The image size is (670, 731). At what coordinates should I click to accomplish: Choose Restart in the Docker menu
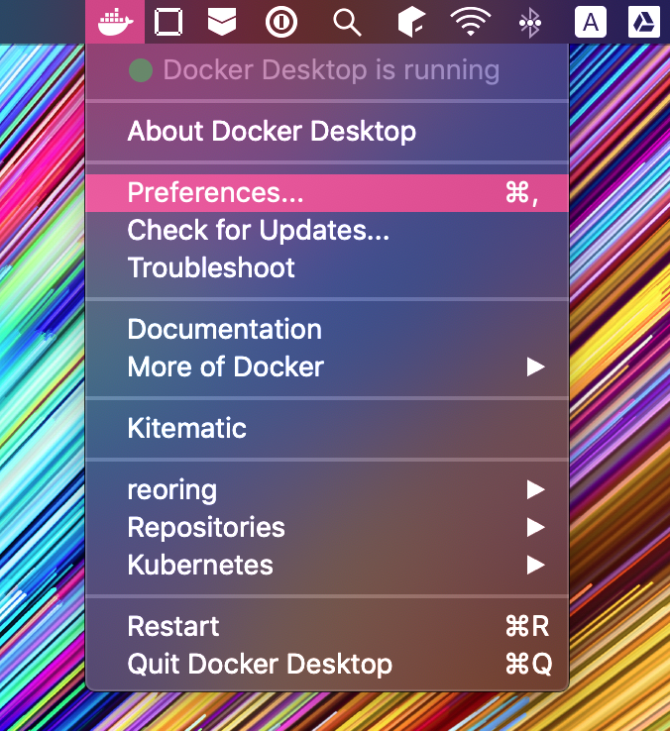point(327,626)
